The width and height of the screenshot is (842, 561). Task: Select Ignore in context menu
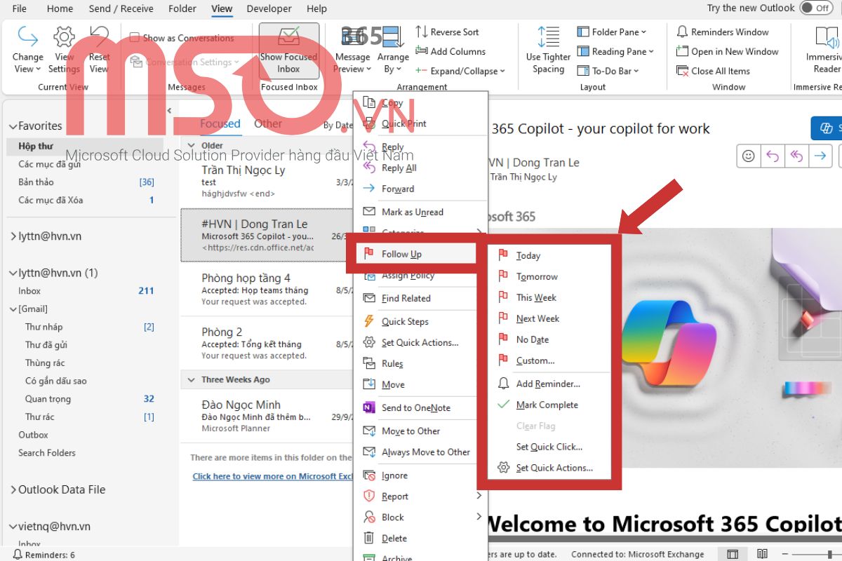point(421,475)
